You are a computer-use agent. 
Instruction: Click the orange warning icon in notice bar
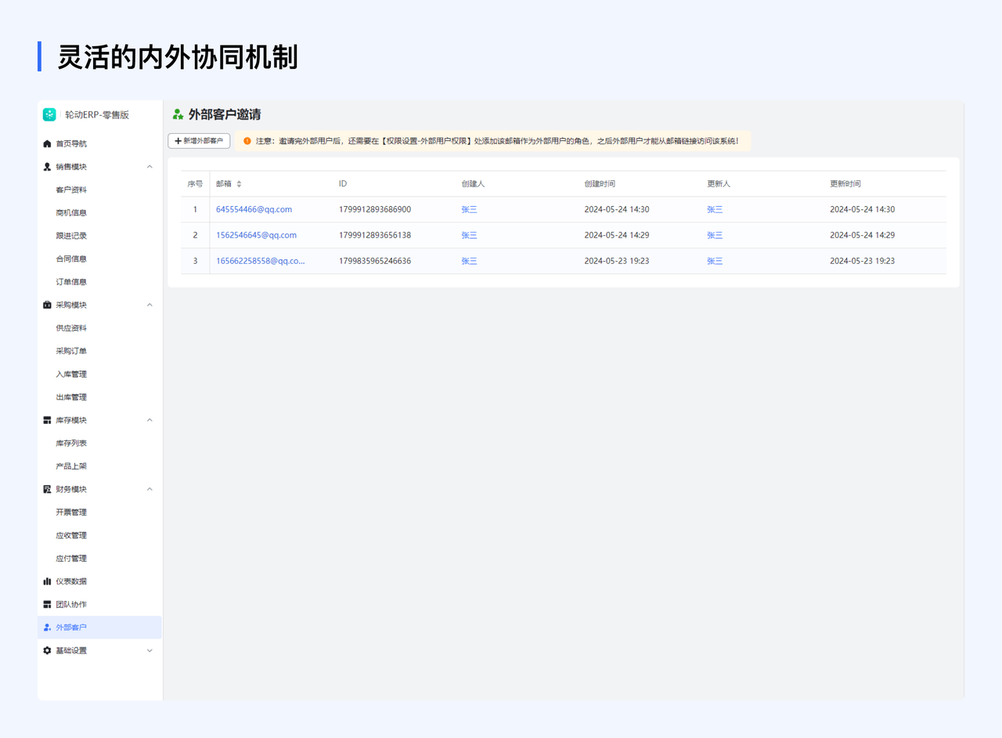click(x=247, y=141)
